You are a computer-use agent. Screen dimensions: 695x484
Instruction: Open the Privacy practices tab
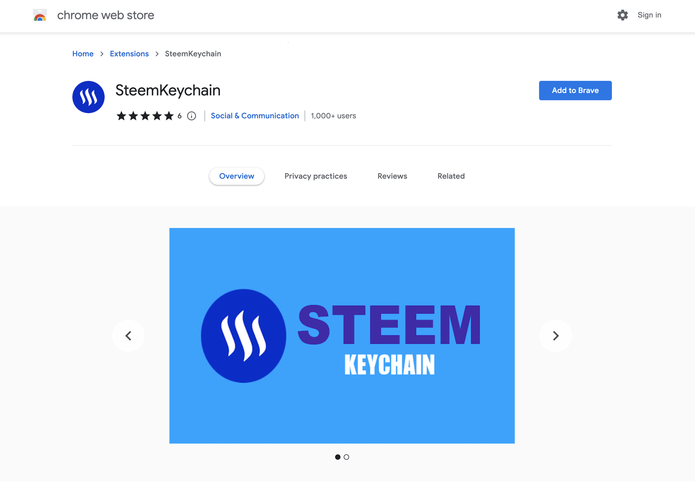pos(315,176)
